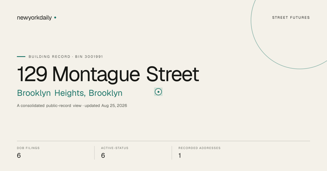Screen dimensions: 327x171
Task: Click the updated Aug 25, 2026 date
Action: click(106, 106)
